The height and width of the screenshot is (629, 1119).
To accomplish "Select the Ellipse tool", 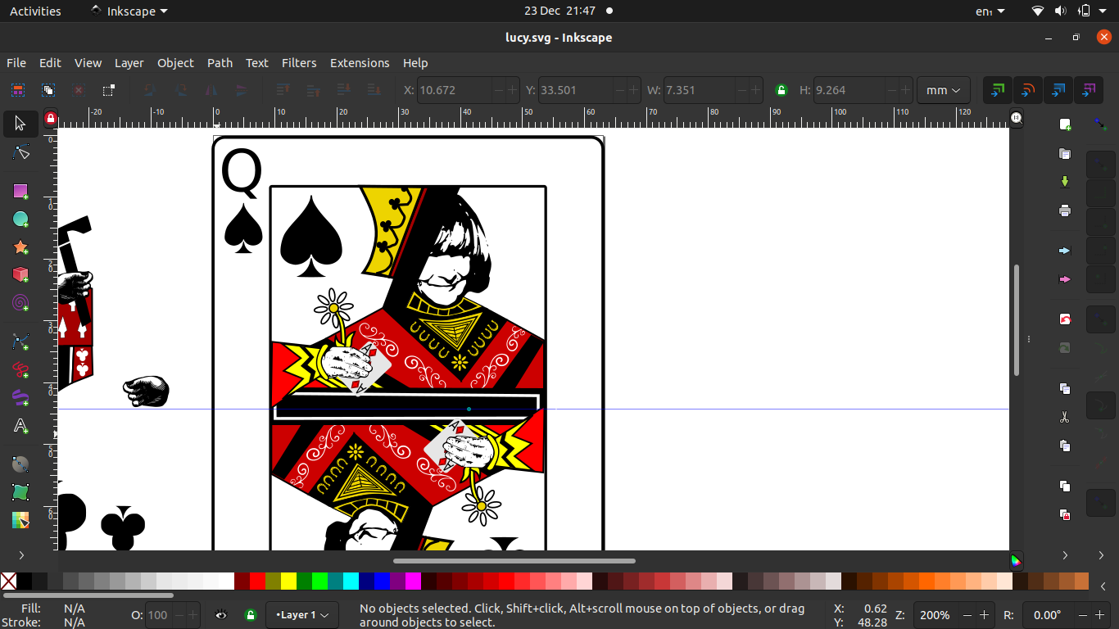I will click(x=20, y=219).
